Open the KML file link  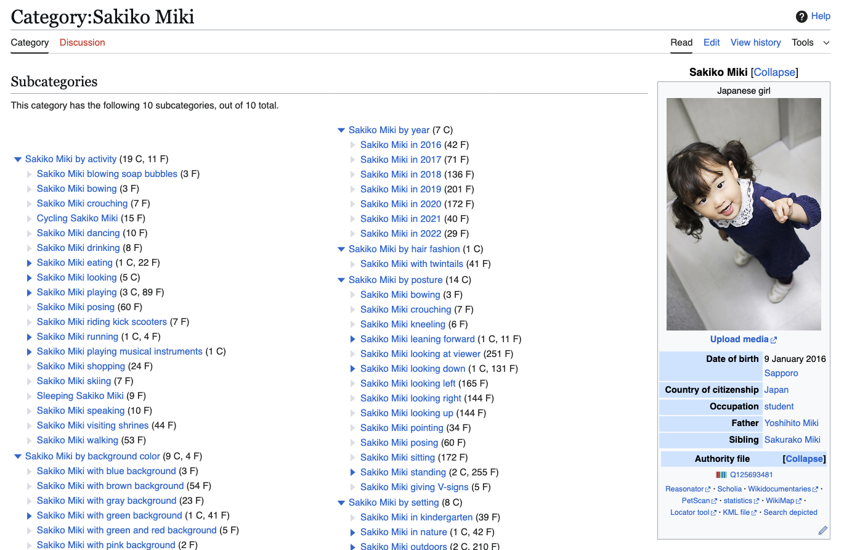(740, 512)
